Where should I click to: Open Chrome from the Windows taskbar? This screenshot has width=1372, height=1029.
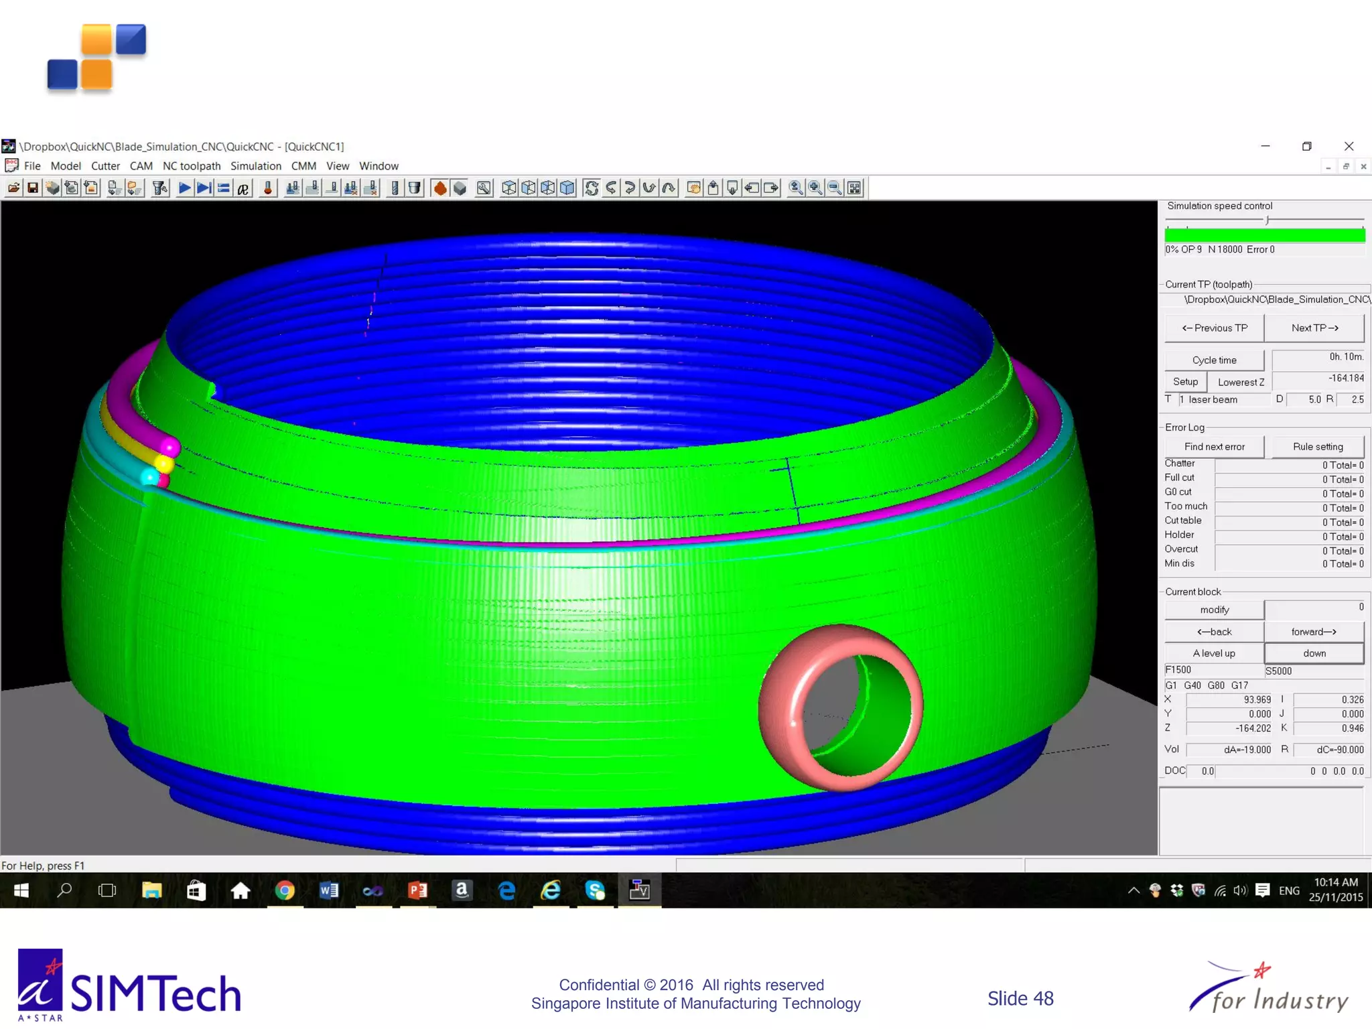click(x=285, y=890)
